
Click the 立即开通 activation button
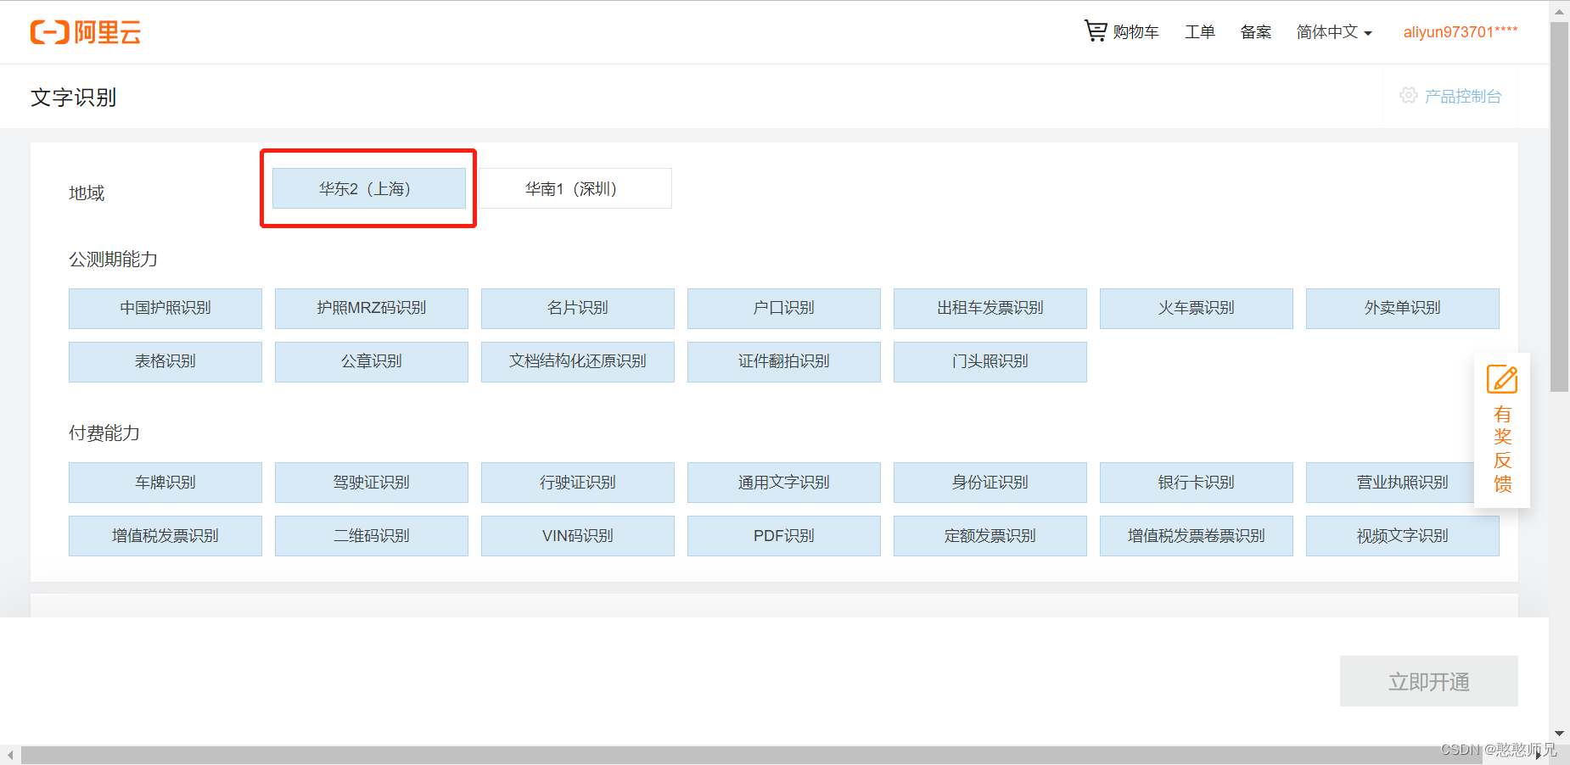point(1428,681)
